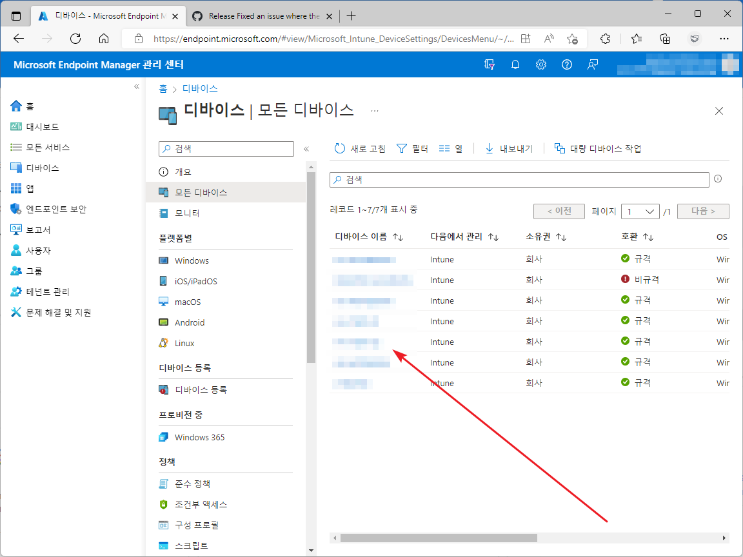
Task: Open more options ellipsis beside title
Action: (375, 111)
